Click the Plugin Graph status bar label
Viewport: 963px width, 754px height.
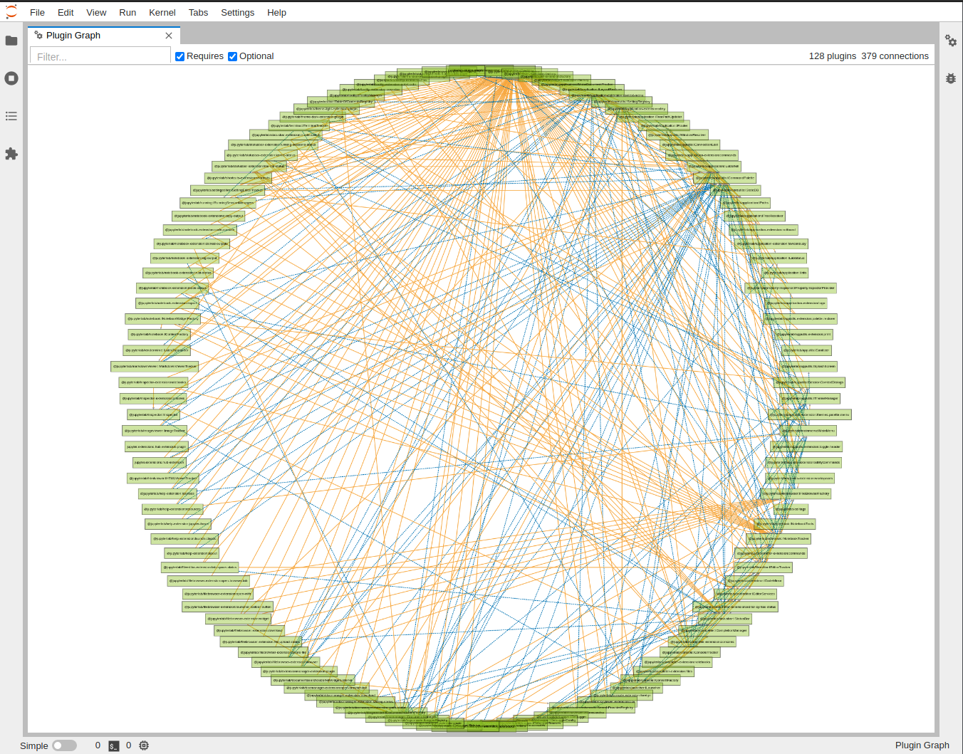[x=921, y=745]
